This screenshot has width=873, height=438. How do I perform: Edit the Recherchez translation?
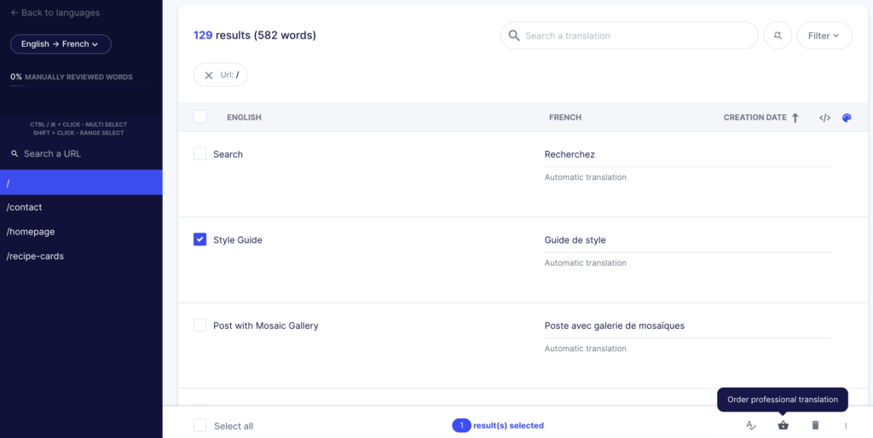688,155
